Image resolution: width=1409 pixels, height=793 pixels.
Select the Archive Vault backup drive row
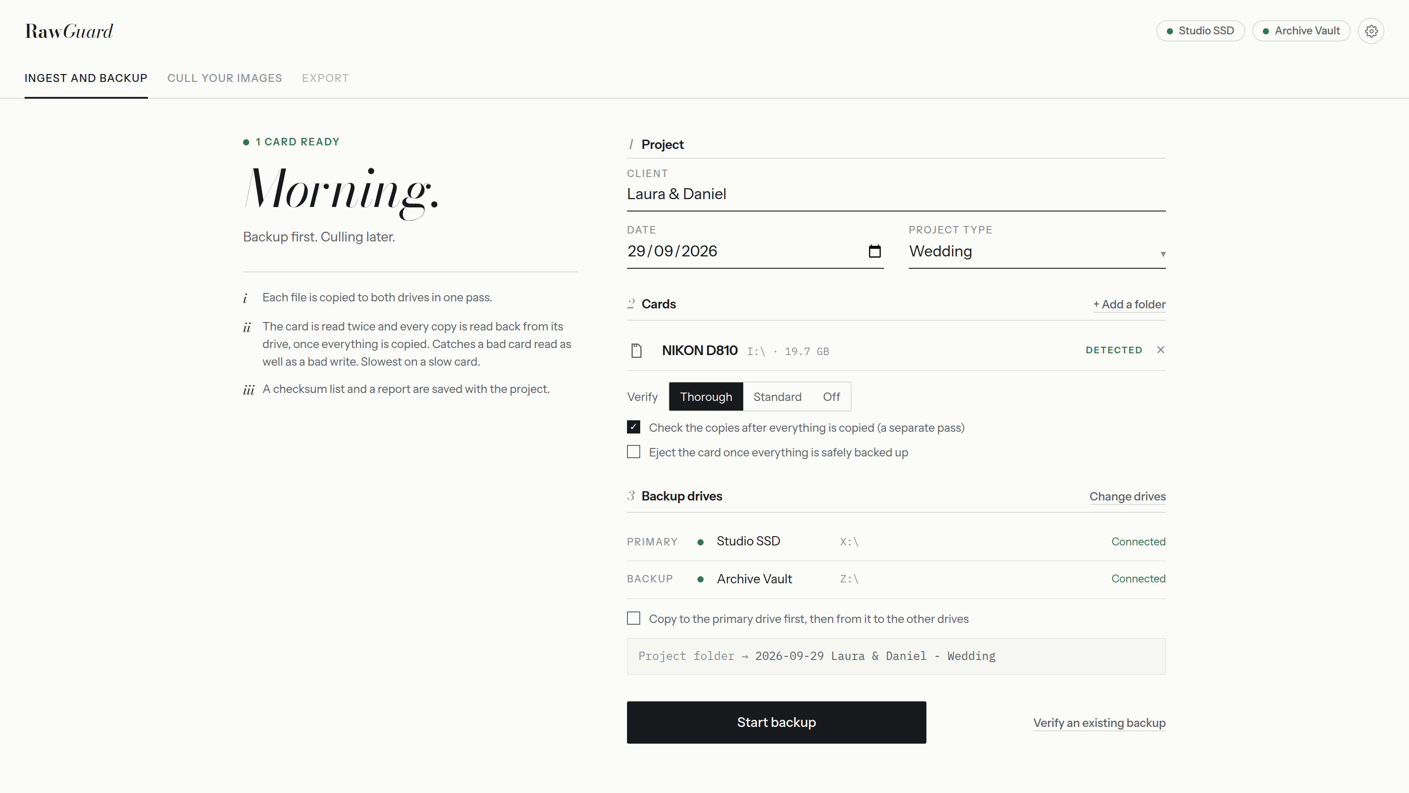click(x=896, y=579)
